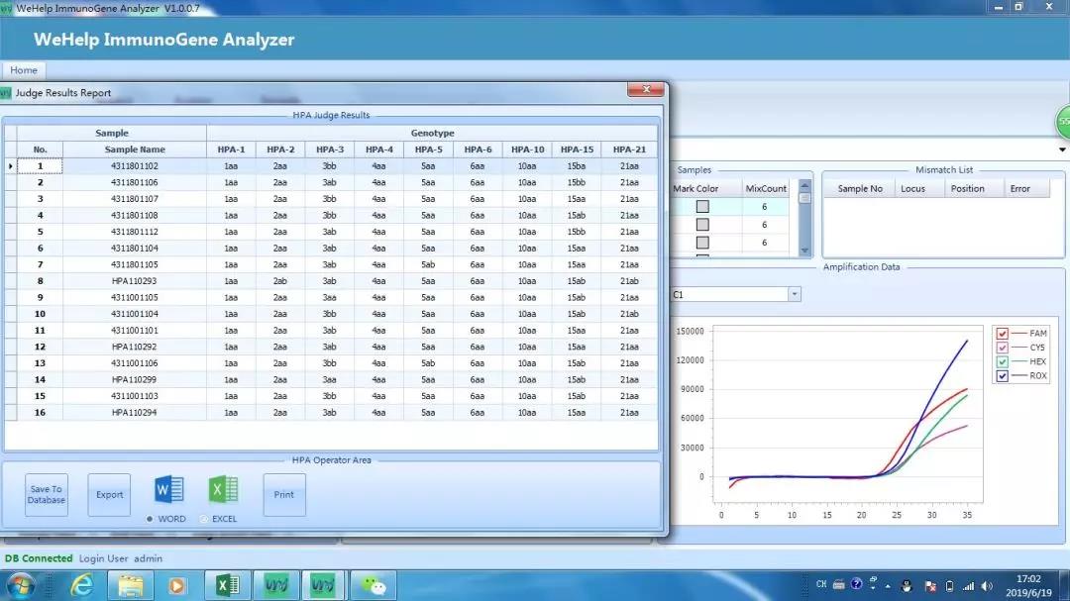Click the clock showing 17:02

(1028, 578)
